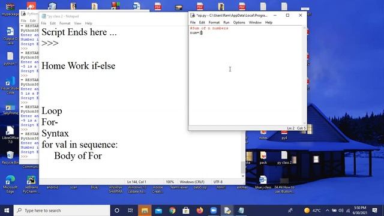Open File menu in Python shell window
Image resolution: width=384 pixels, height=216 pixels.
tap(23, 21)
